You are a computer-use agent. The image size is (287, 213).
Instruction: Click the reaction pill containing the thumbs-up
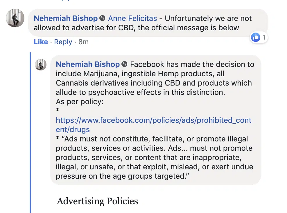(259, 37)
